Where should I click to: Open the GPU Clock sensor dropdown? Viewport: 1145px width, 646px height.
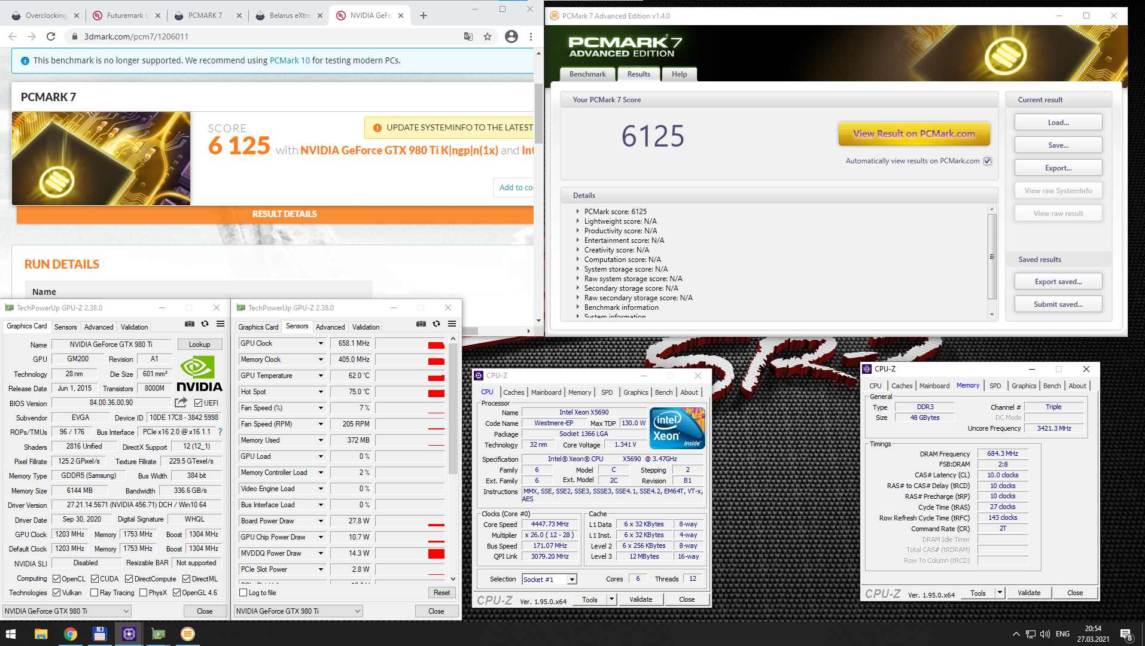click(x=321, y=343)
